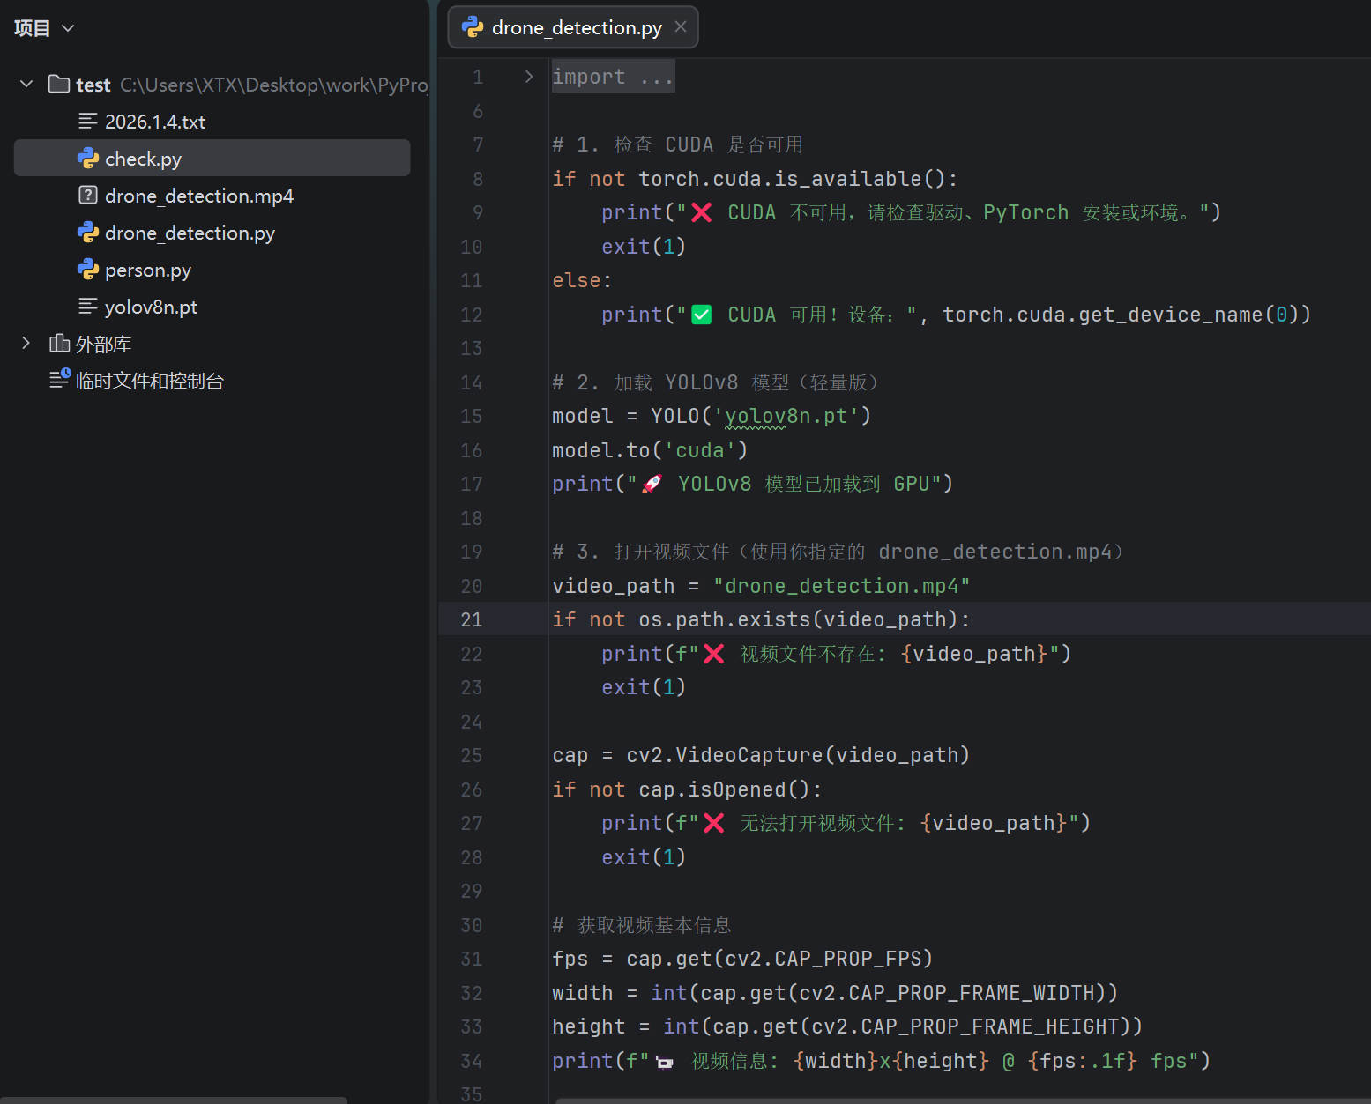Collapse the test project folder
This screenshot has width=1371, height=1104.
tap(26, 85)
